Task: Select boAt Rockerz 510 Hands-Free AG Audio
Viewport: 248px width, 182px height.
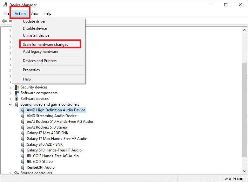Action: (60, 122)
